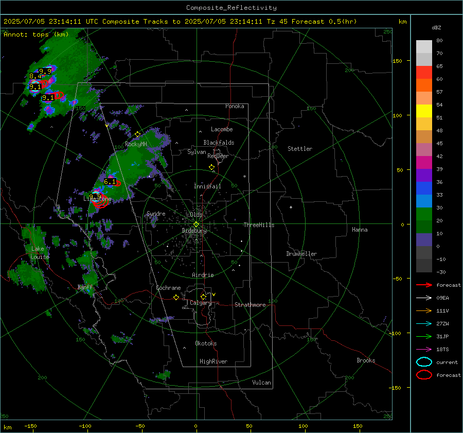463x433 pixels.
Task: Click the yellow diamond marker above Calgary
Action: pyautogui.click(x=203, y=297)
